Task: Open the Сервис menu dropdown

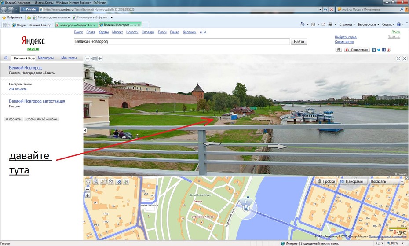Action: [x=388, y=24]
